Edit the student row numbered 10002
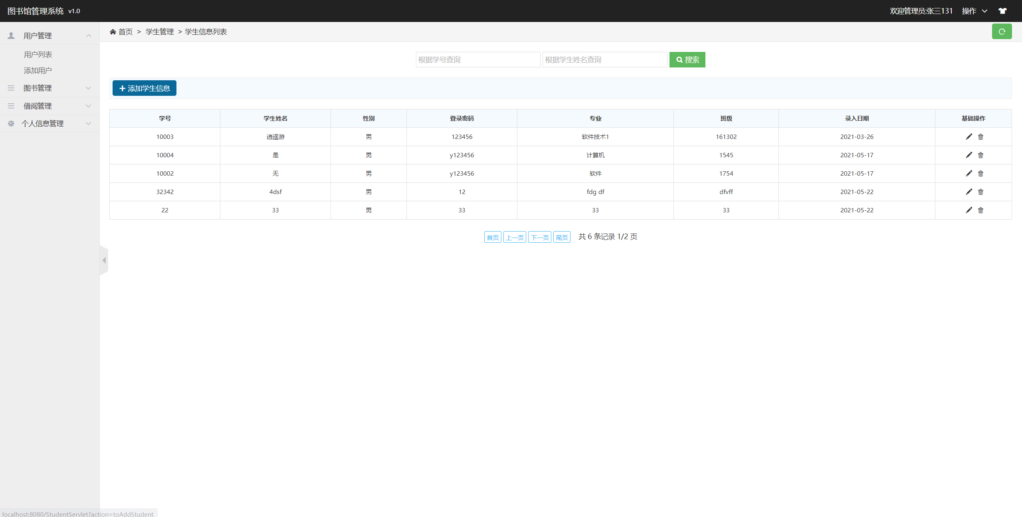The height and width of the screenshot is (517, 1022). pyautogui.click(x=969, y=173)
